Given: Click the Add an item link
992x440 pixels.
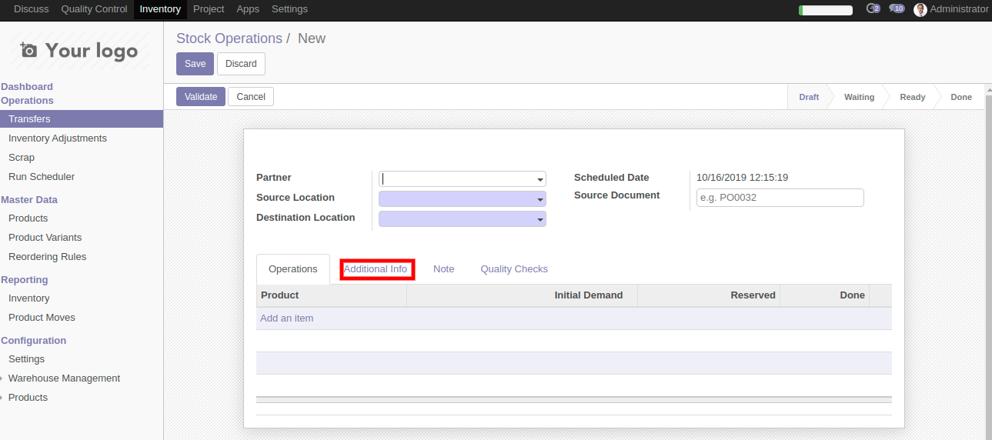Looking at the screenshot, I should pyautogui.click(x=286, y=318).
